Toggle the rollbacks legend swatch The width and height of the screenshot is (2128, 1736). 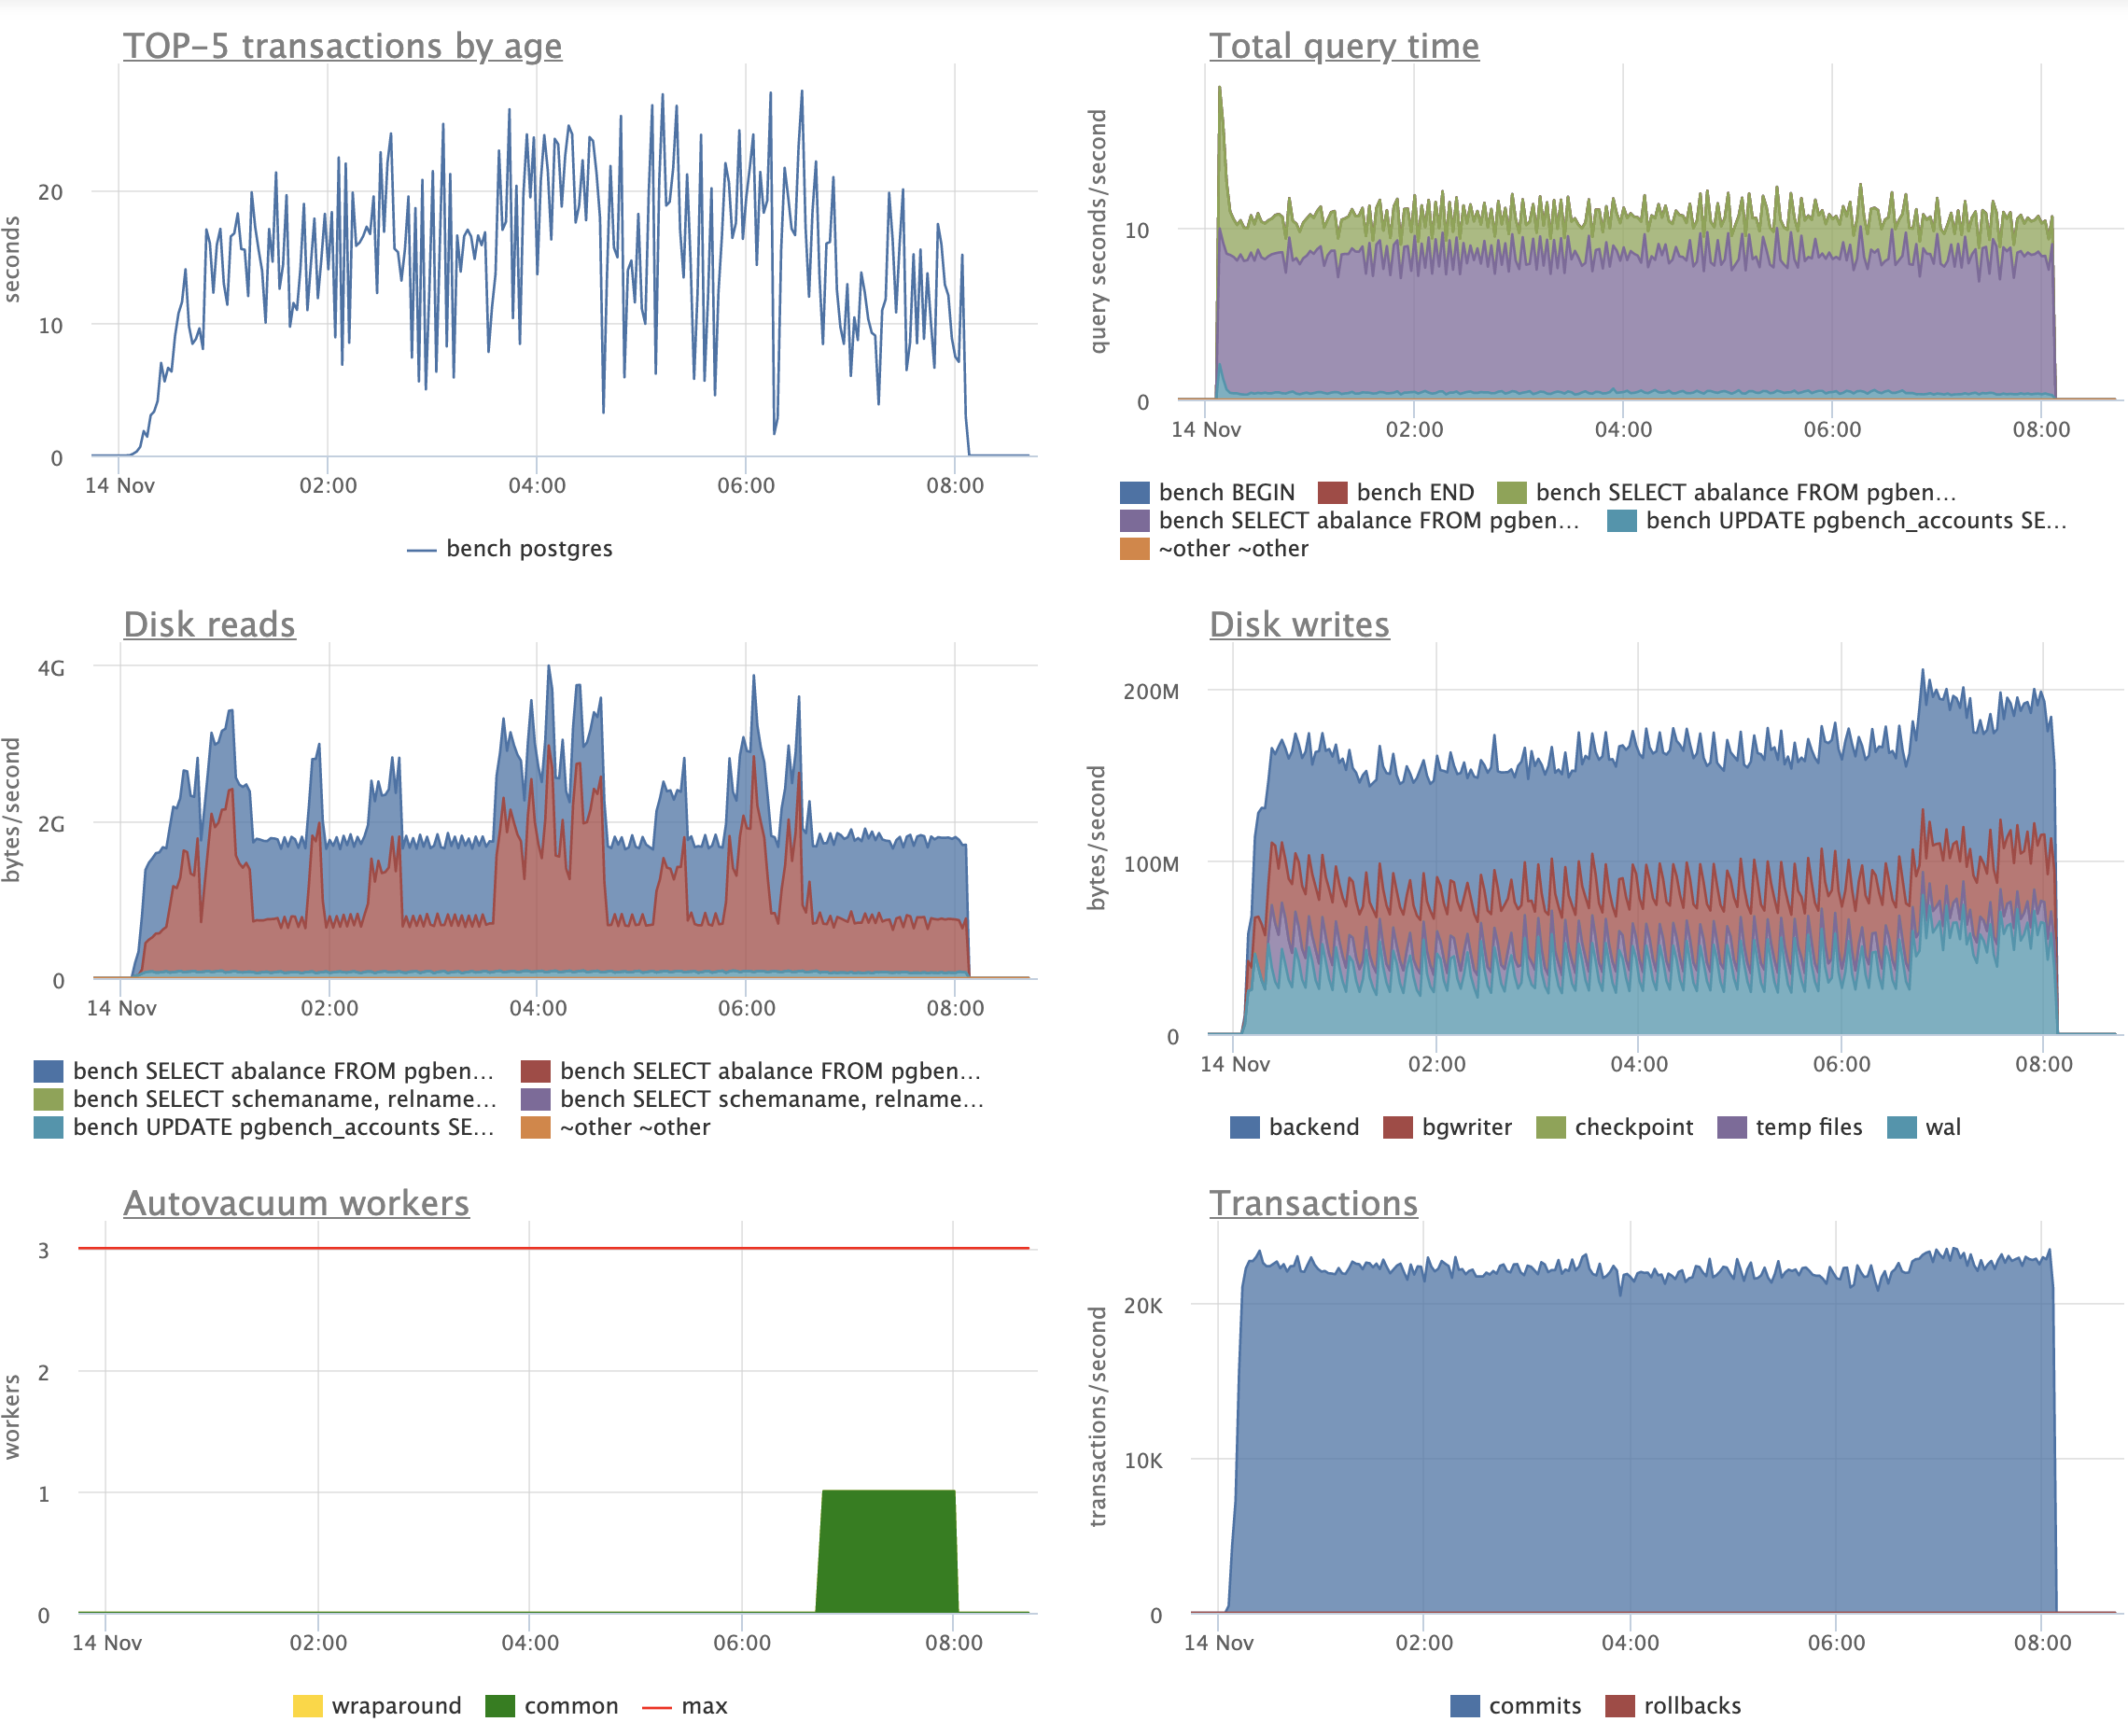(1619, 1705)
